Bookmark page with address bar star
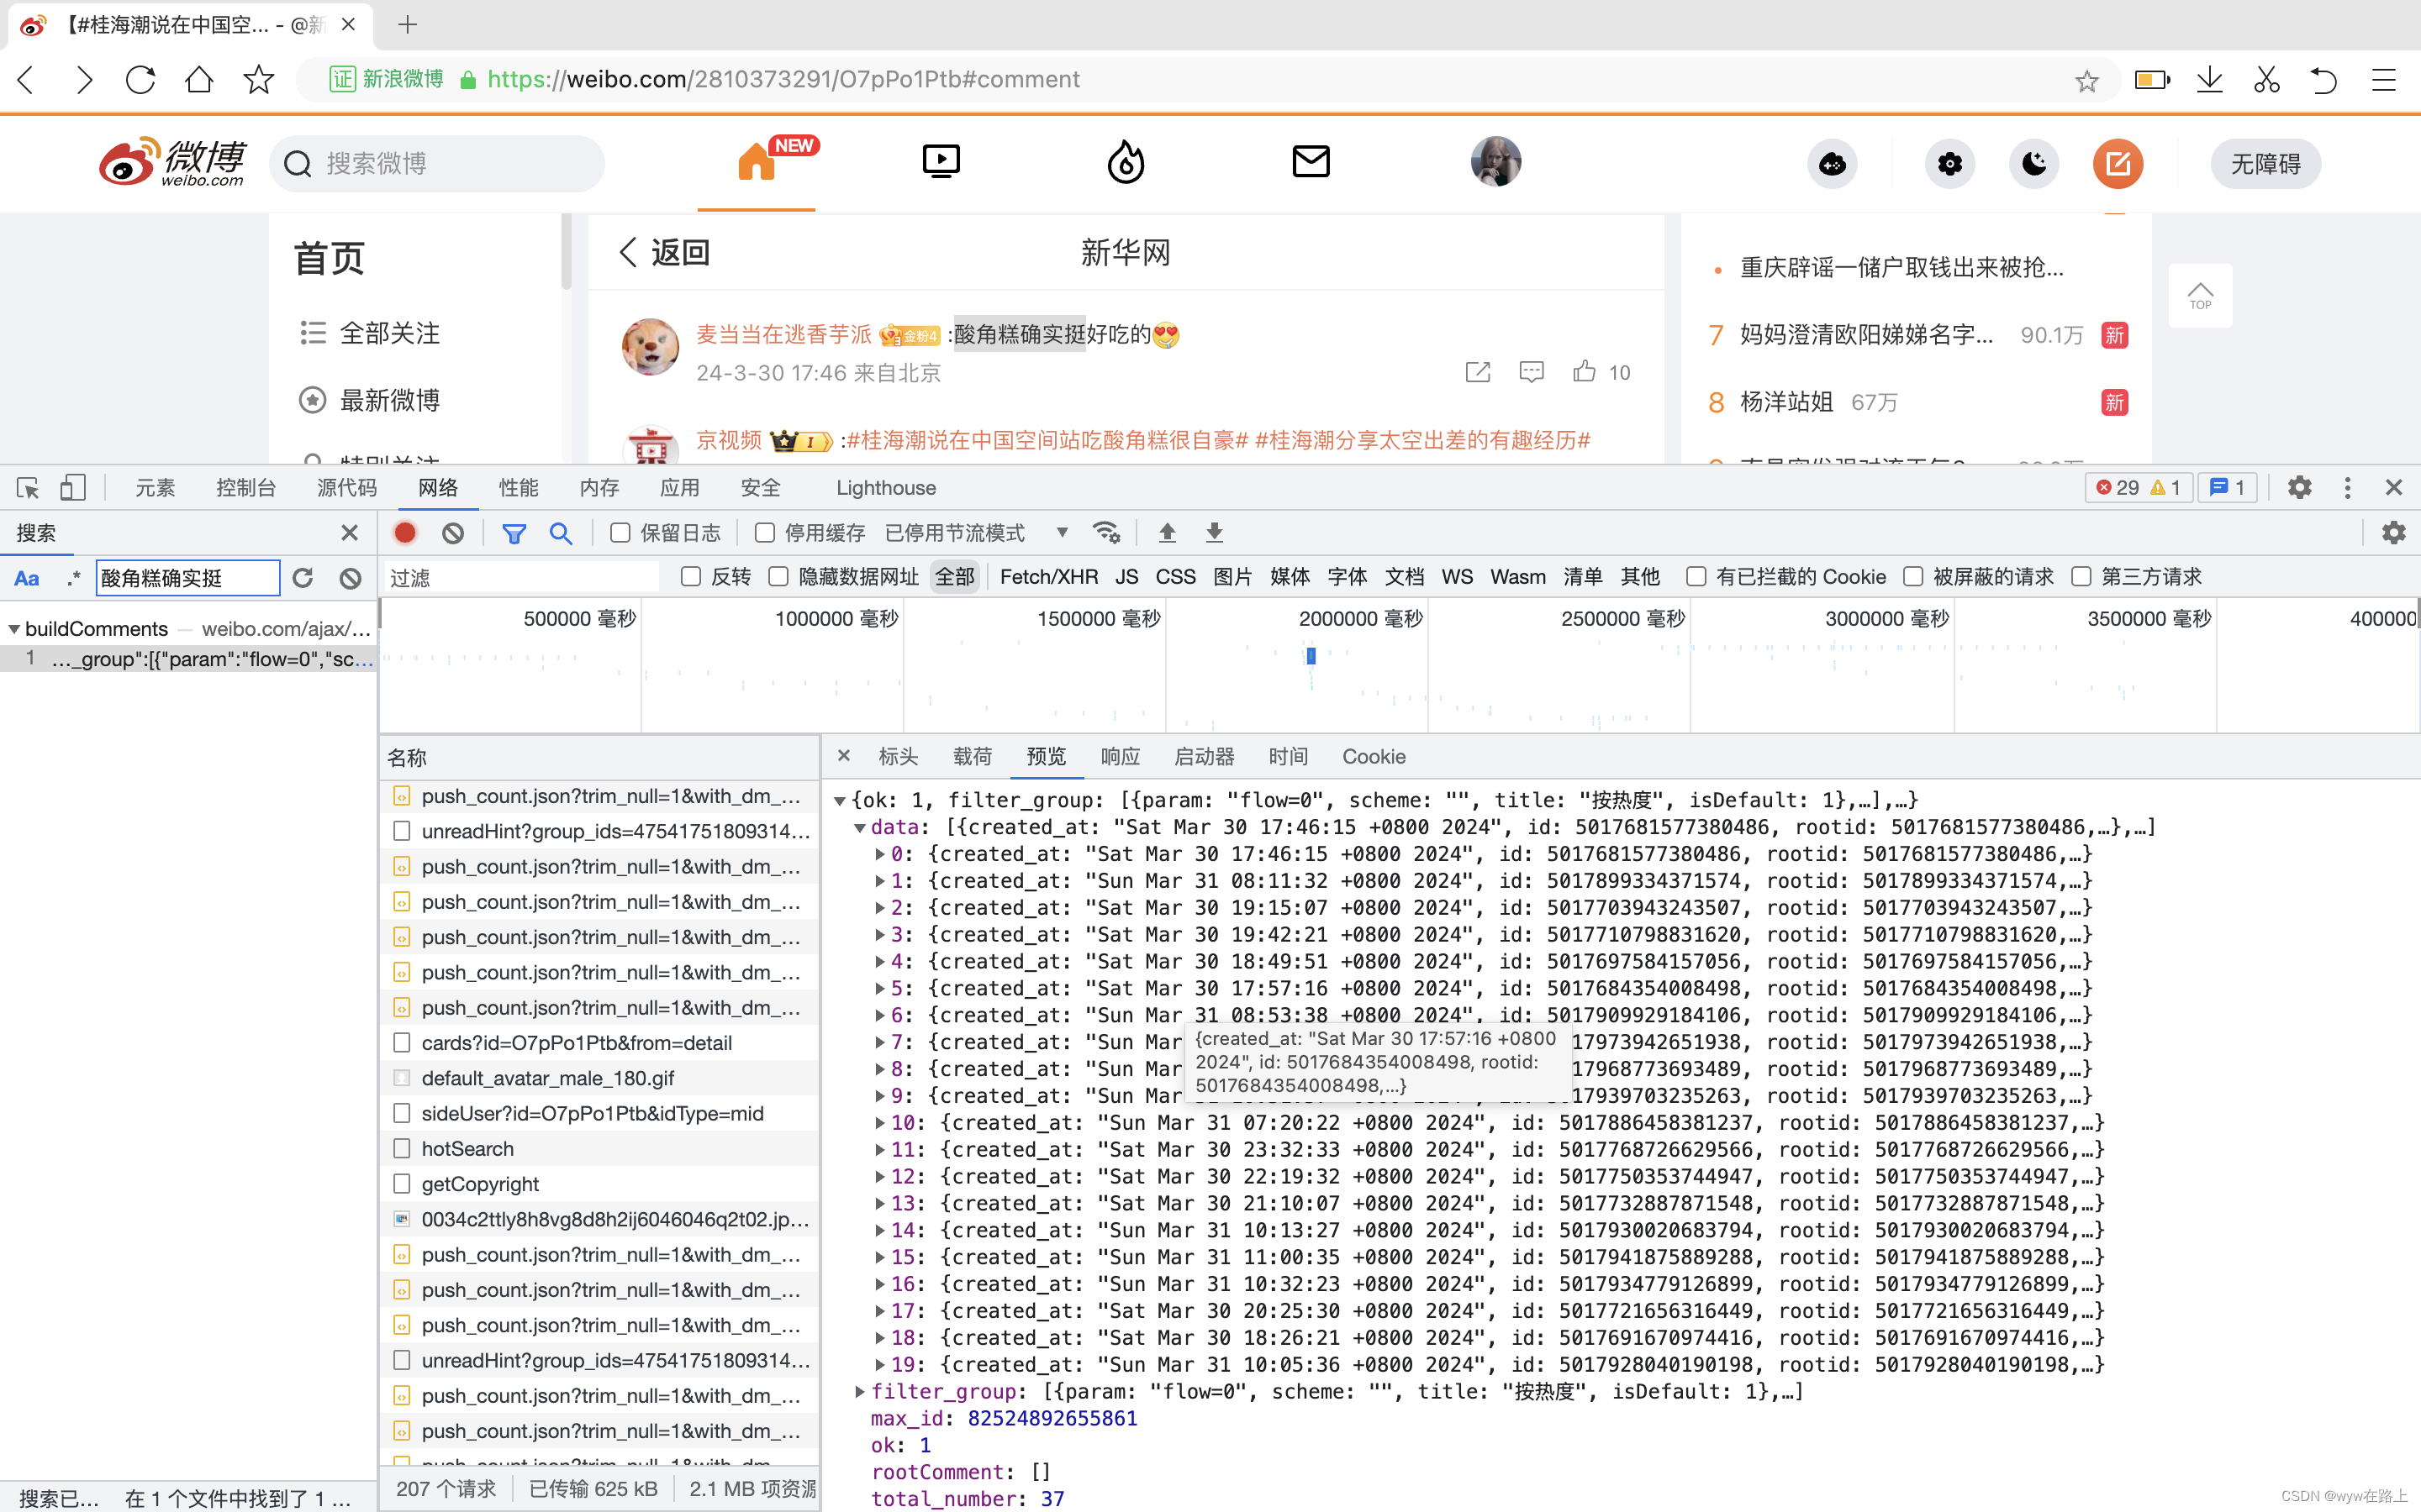Screen dimensions: 2421x1512 (2086, 81)
